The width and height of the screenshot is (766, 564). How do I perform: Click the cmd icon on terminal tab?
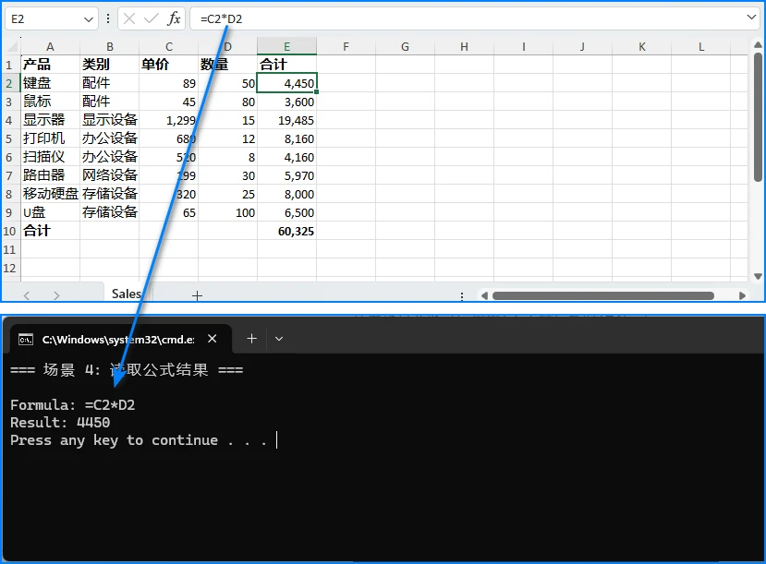(25, 339)
